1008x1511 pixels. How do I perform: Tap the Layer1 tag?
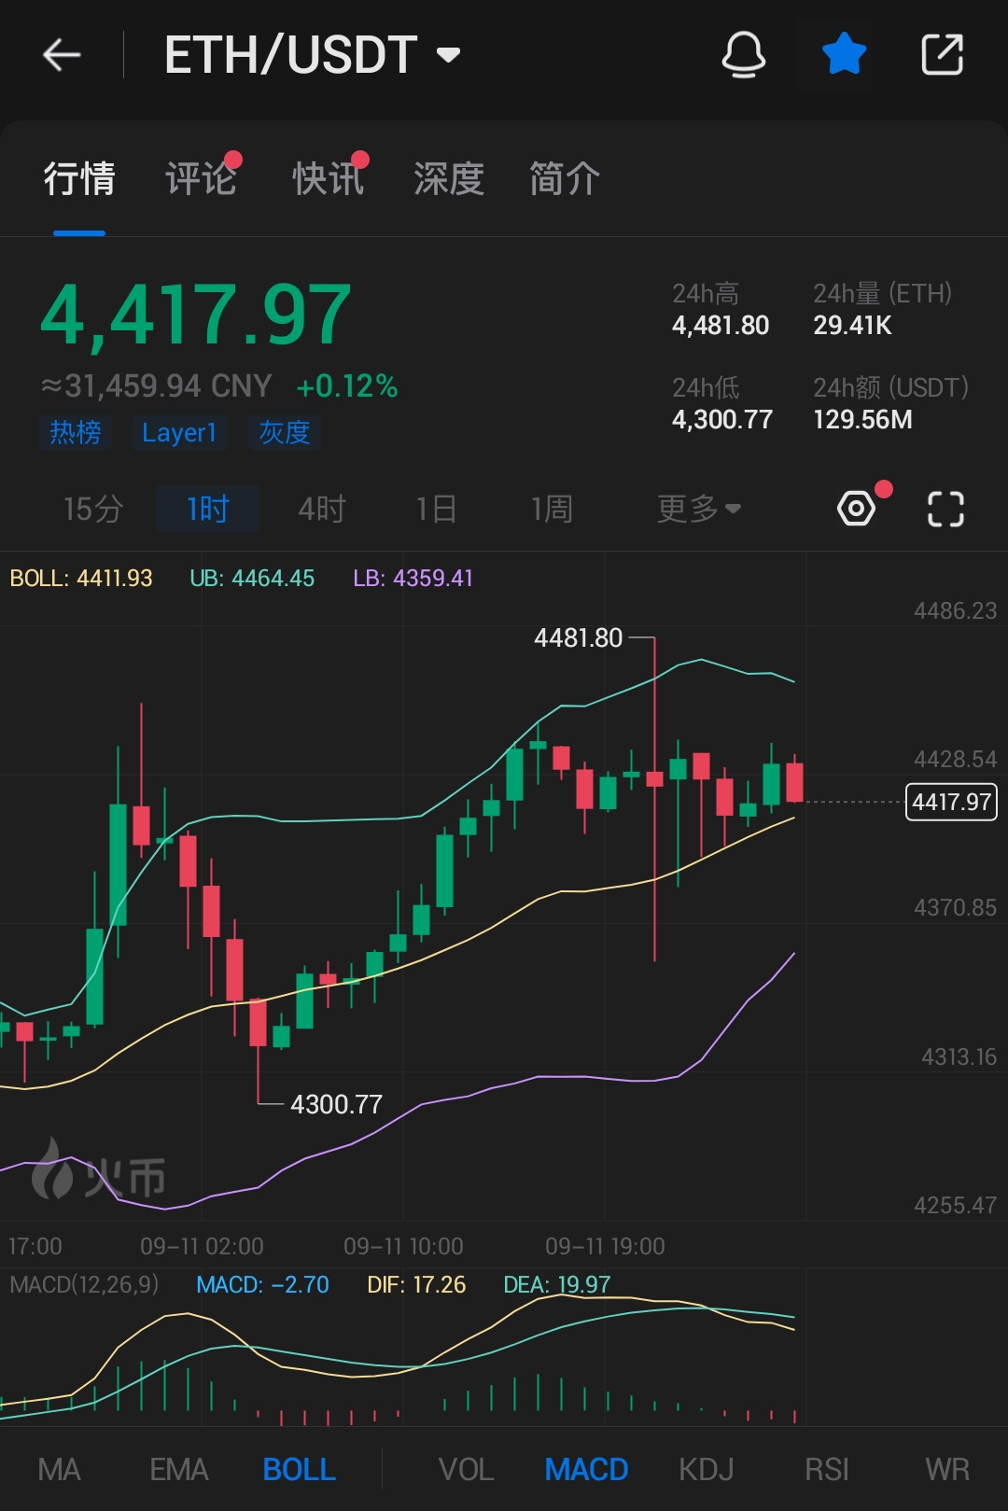click(x=179, y=432)
